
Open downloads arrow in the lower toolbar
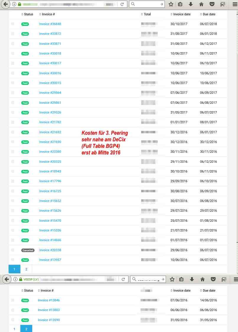point(192,279)
